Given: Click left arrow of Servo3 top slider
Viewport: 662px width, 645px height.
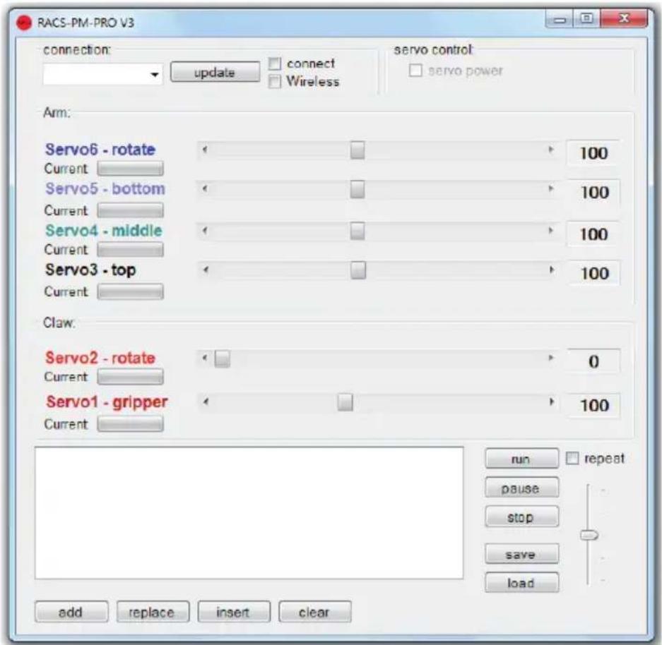Looking at the screenshot, I should click(x=206, y=270).
